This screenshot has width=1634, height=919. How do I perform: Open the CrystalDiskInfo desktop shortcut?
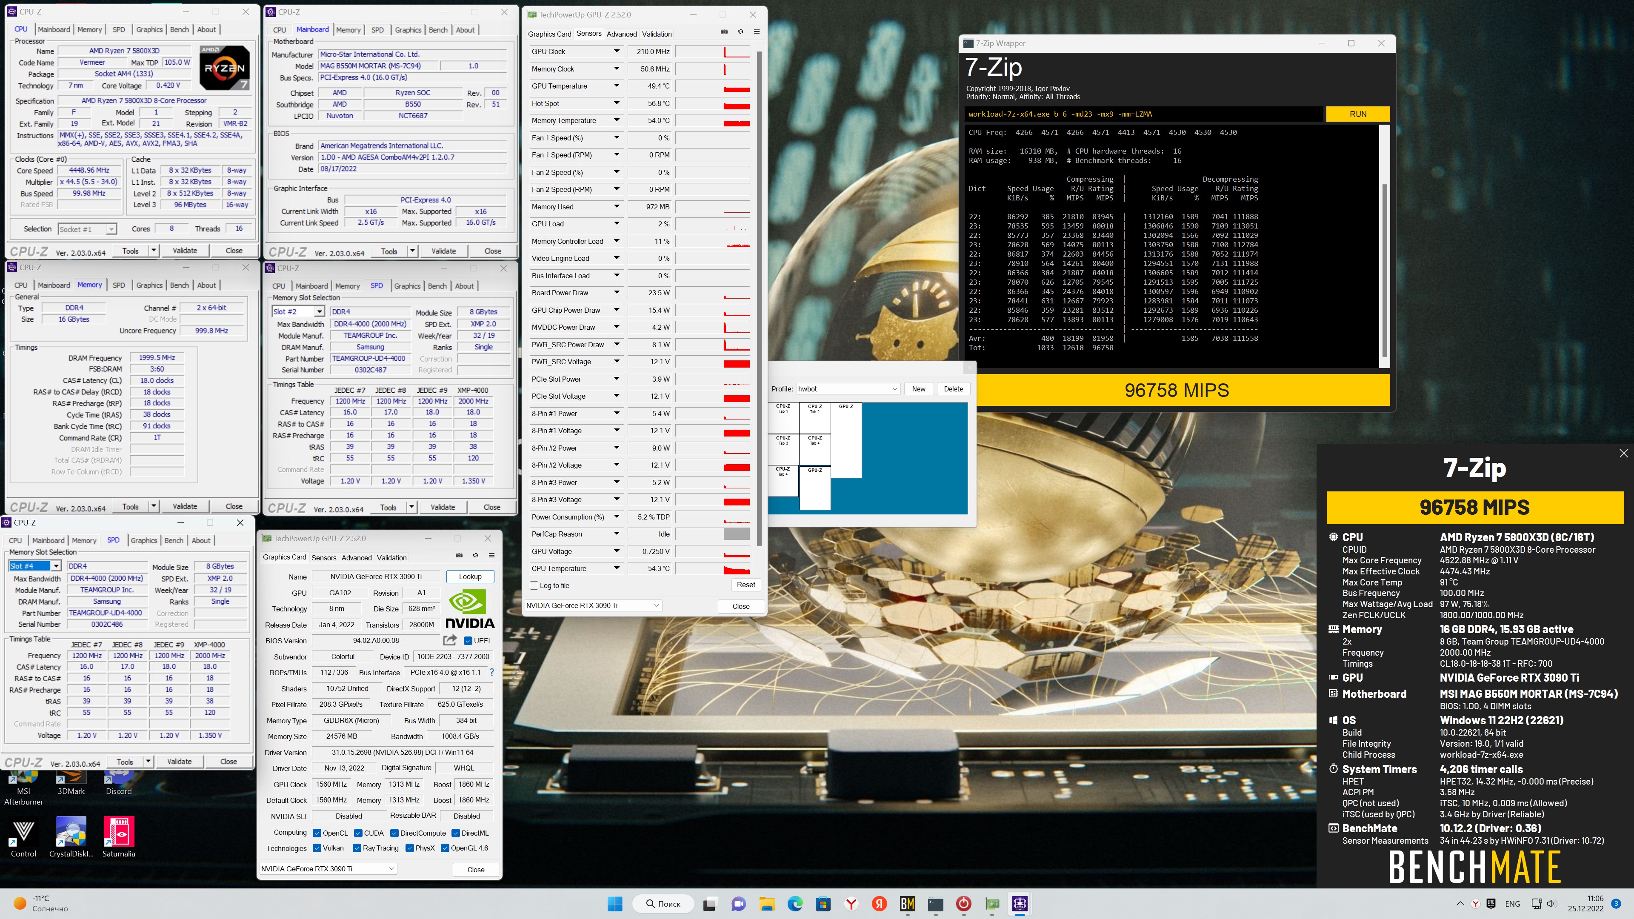tap(71, 837)
